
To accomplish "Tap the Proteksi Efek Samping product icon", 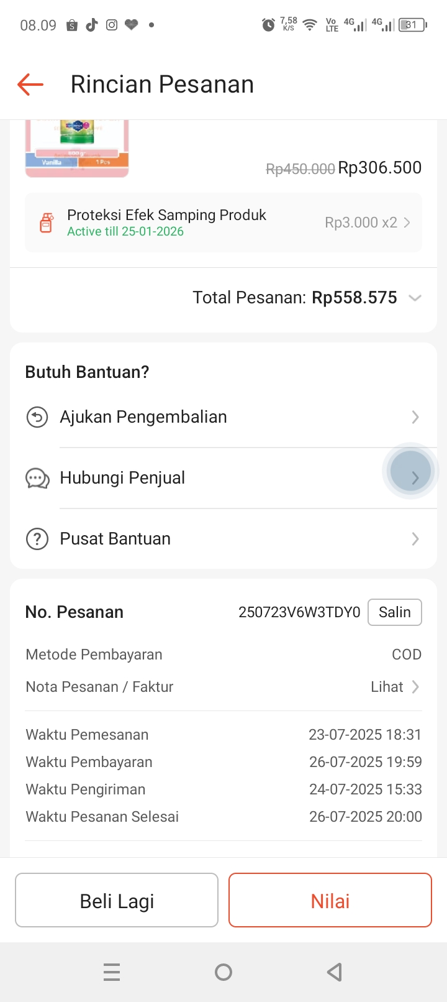I will click(46, 223).
